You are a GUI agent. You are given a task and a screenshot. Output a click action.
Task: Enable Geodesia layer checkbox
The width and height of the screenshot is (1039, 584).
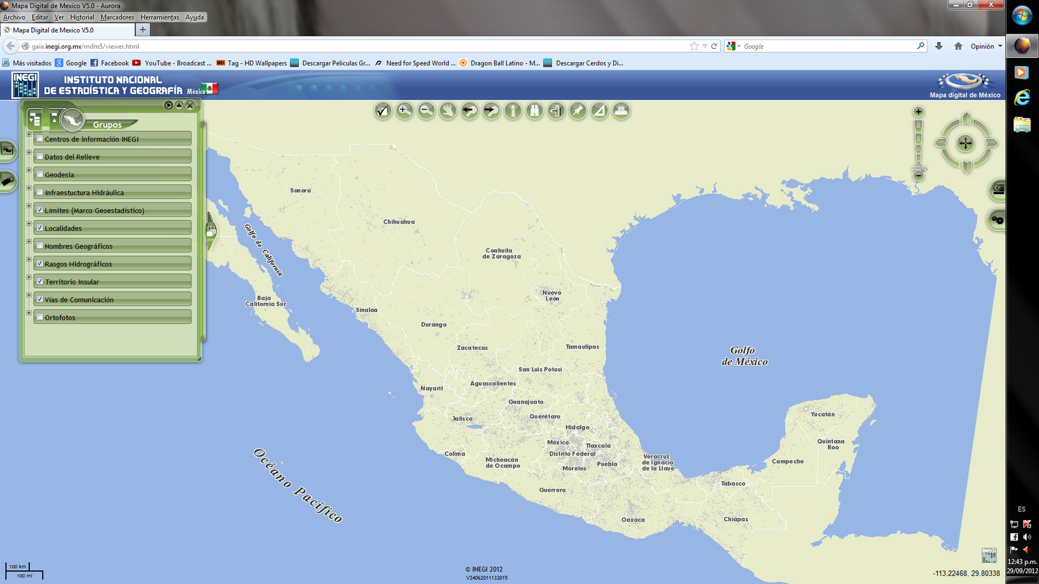pos(40,174)
